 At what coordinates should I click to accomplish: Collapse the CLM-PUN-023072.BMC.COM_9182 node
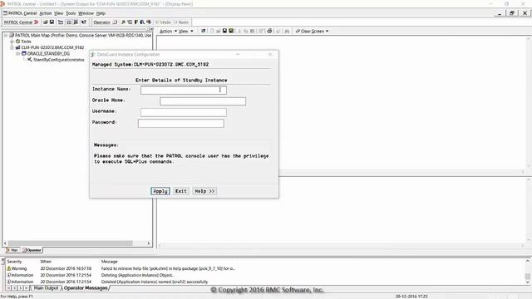[x=12, y=47]
